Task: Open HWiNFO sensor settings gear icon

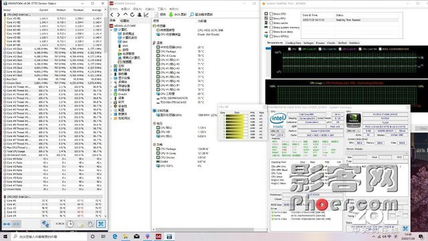Action: point(91,224)
